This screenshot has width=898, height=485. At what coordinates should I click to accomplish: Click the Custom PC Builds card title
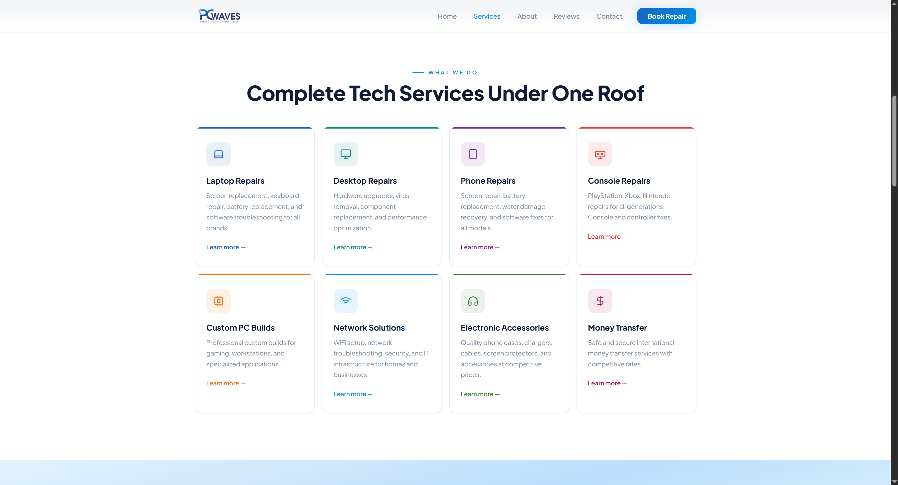pyautogui.click(x=240, y=328)
